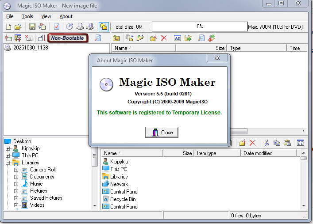313x224 pixels.
Task: Click the image pane horizontal scrollbar thumb
Action: point(239,131)
